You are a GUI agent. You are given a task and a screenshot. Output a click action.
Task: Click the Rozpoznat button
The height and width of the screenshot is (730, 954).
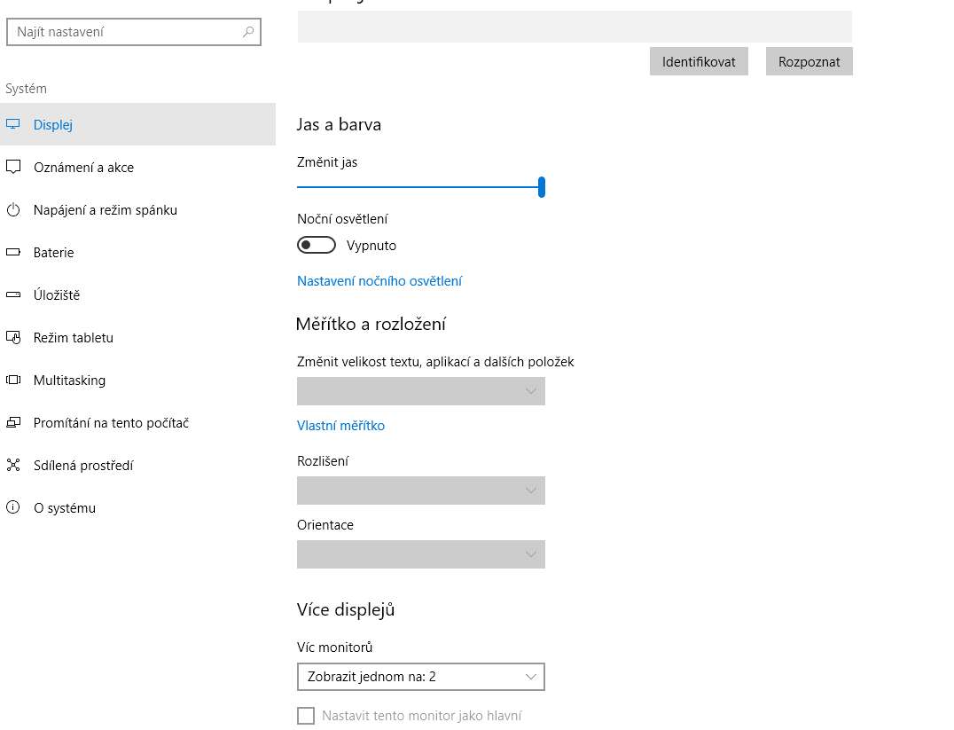coord(809,62)
